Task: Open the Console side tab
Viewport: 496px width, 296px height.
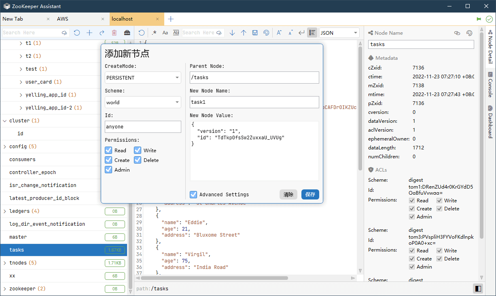Action: coord(490,85)
